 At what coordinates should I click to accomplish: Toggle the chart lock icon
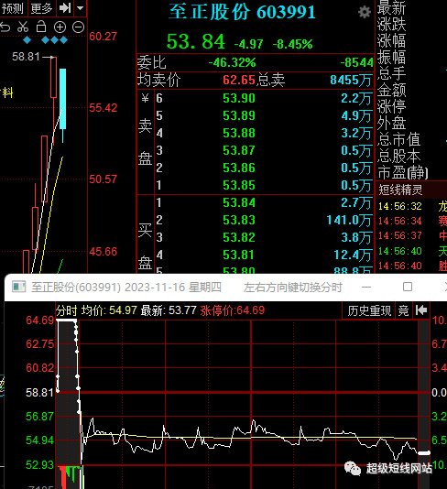tap(41, 27)
